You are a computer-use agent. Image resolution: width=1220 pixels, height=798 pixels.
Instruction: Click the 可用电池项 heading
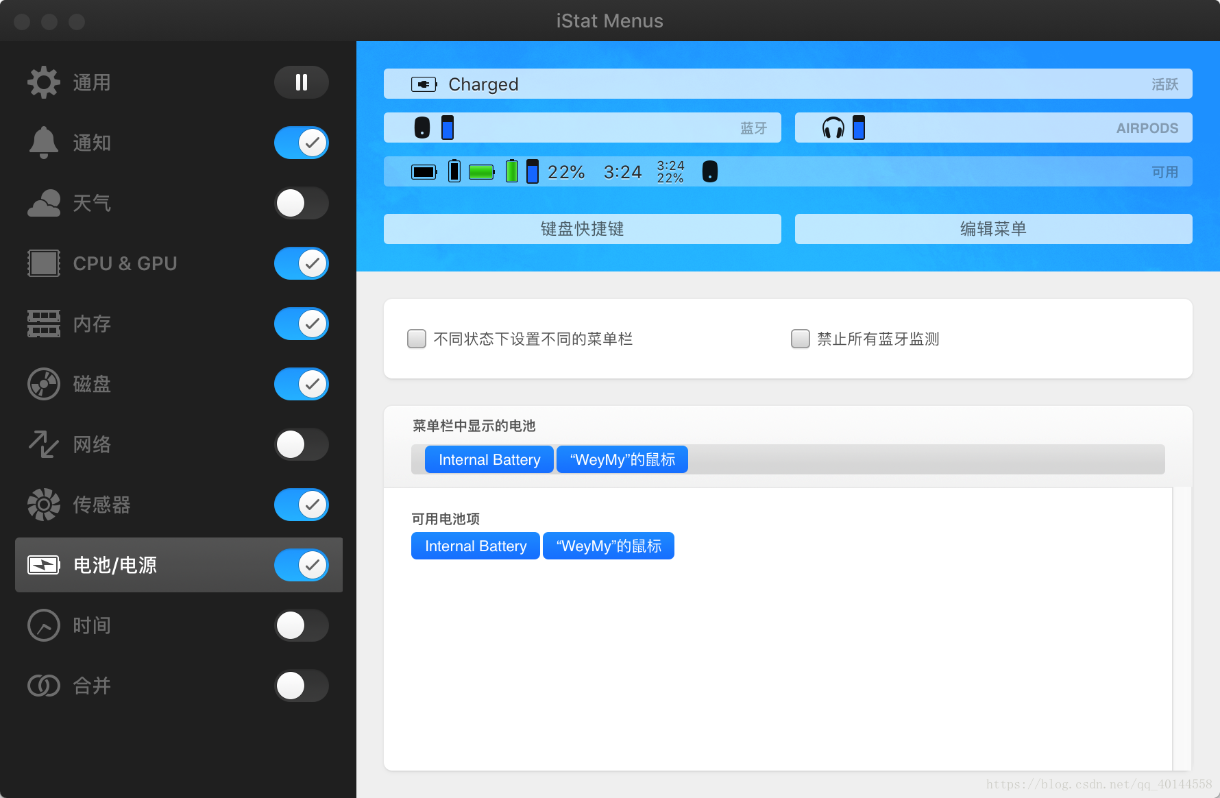[446, 519]
